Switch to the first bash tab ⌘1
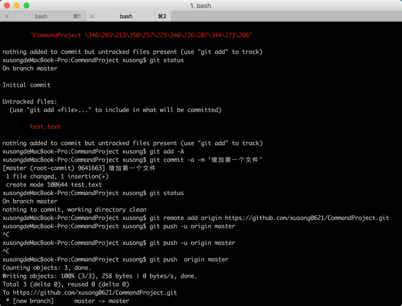The height and width of the screenshot is (306, 402). 43,16
